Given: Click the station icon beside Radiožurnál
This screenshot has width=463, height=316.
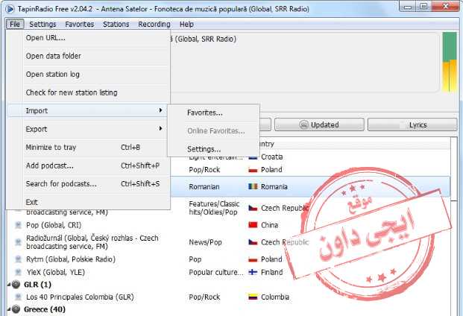Looking at the screenshot, I should pos(18,242).
